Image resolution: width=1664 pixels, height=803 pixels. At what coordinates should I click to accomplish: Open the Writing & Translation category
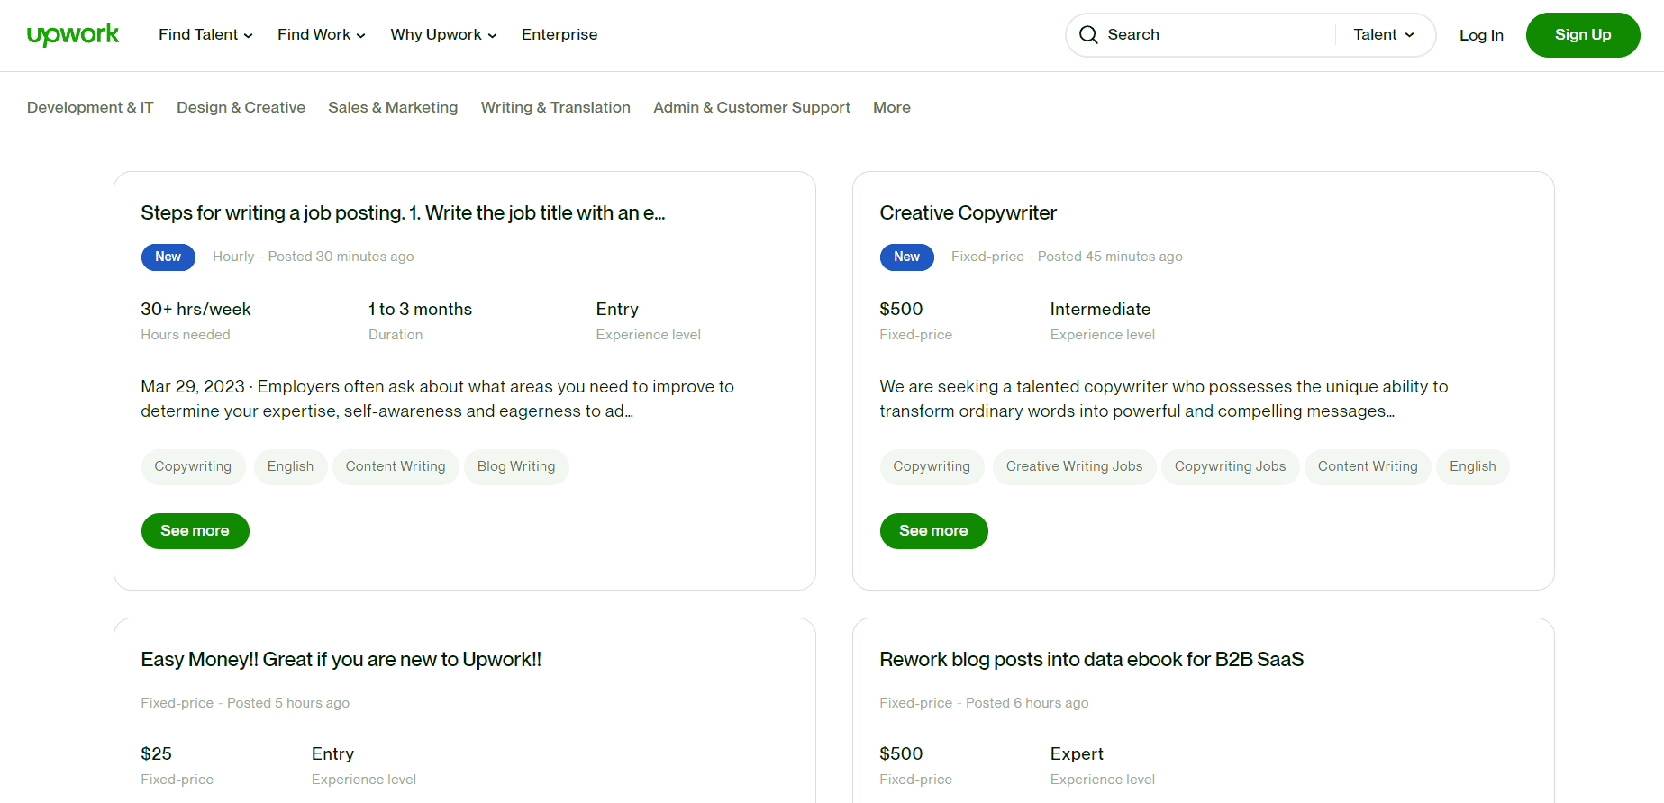coord(555,107)
